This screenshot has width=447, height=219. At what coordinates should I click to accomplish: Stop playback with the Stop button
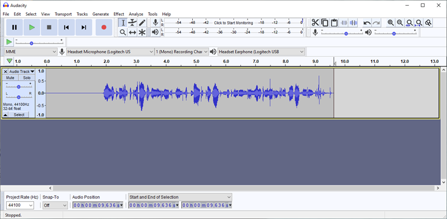[x=49, y=27]
